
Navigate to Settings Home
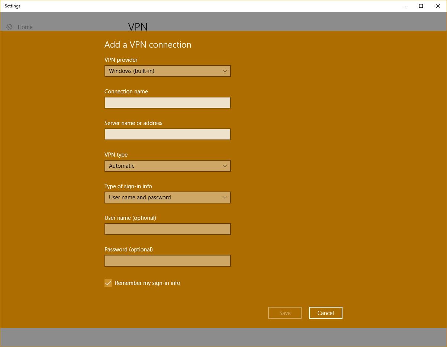25,27
